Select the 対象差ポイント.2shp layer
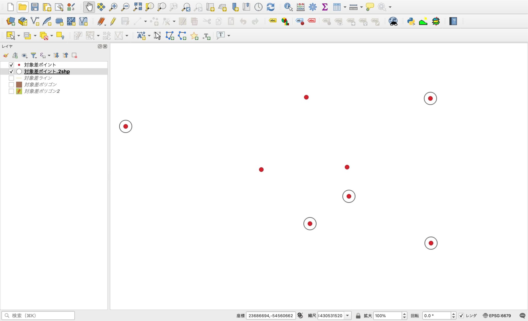The image size is (528, 321). (x=47, y=72)
